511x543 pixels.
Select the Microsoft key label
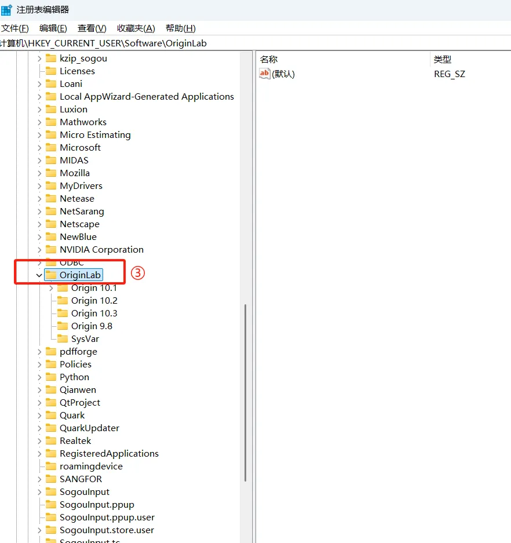[x=80, y=148]
